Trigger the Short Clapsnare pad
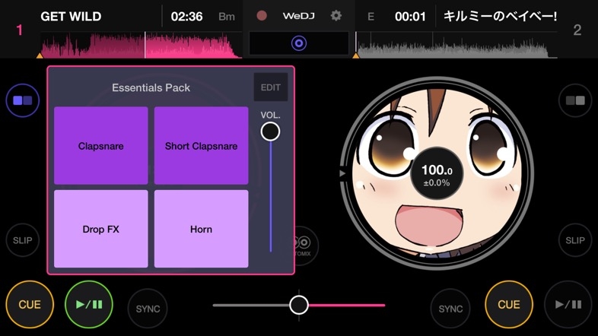The image size is (598, 336). 202,146
